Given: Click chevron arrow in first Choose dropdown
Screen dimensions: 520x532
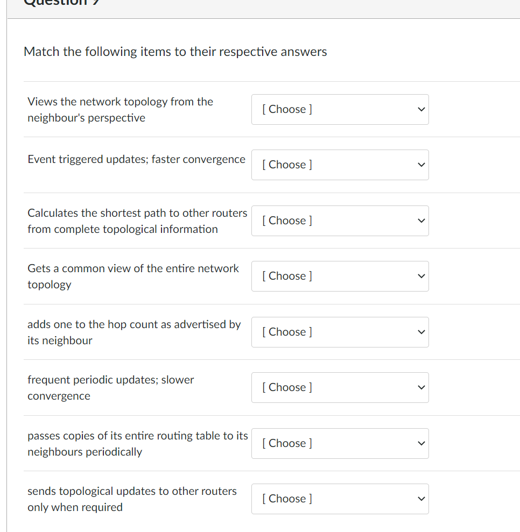Looking at the screenshot, I should 421,109.
